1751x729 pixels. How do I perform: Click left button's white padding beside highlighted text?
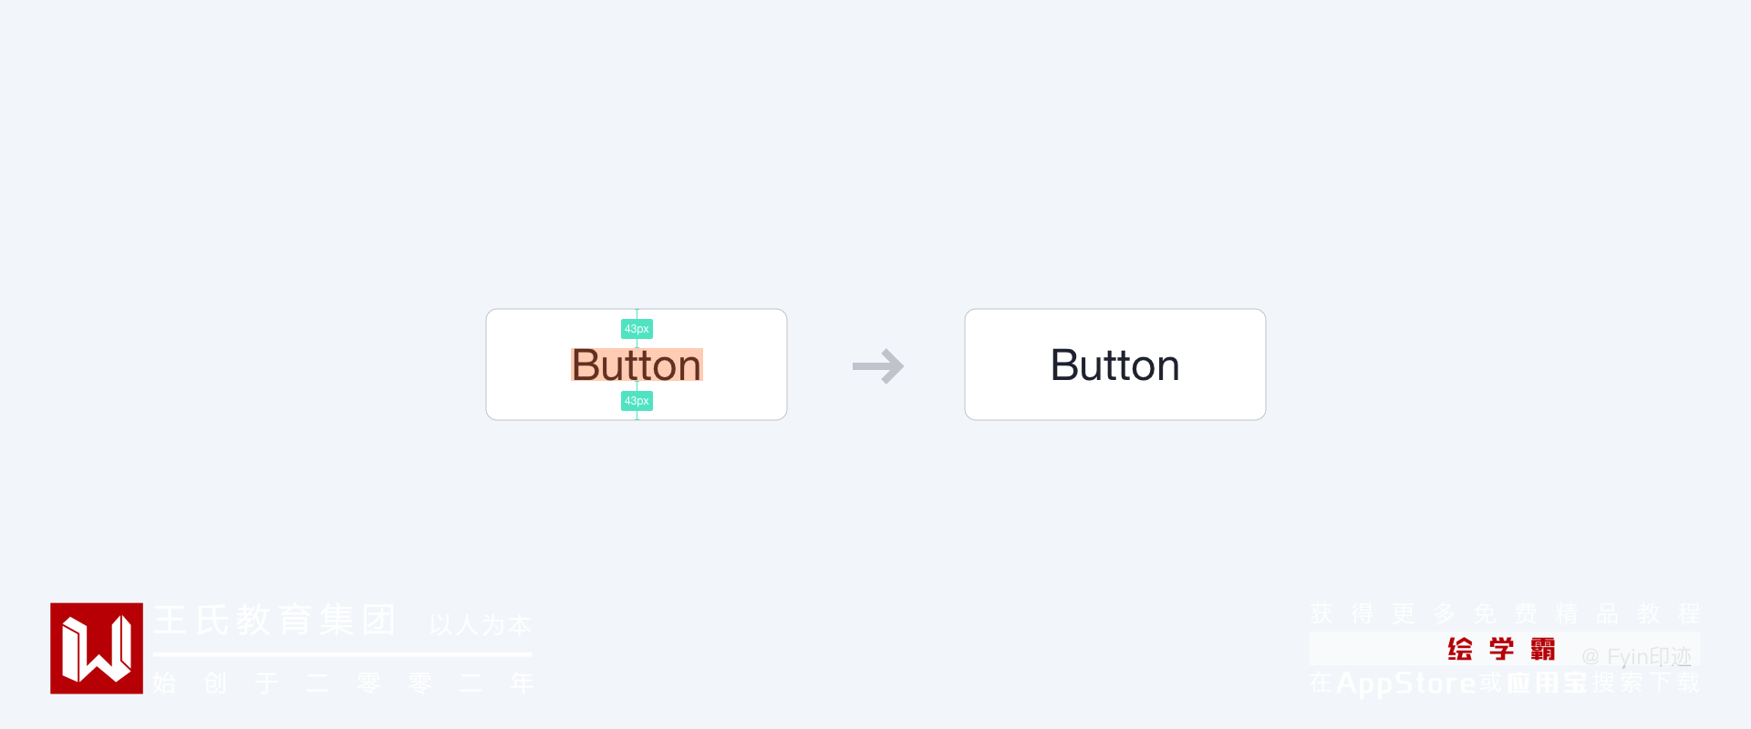(x=529, y=364)
